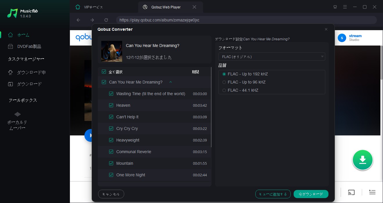Screen dimensions: 383x203
Task: Click the ツールボックス section label
Action: [23, 100]
